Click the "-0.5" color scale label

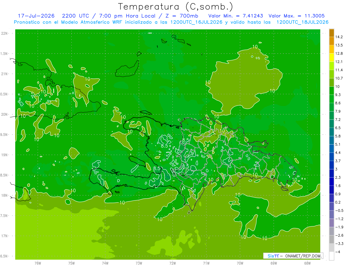(x=339, y=211)
